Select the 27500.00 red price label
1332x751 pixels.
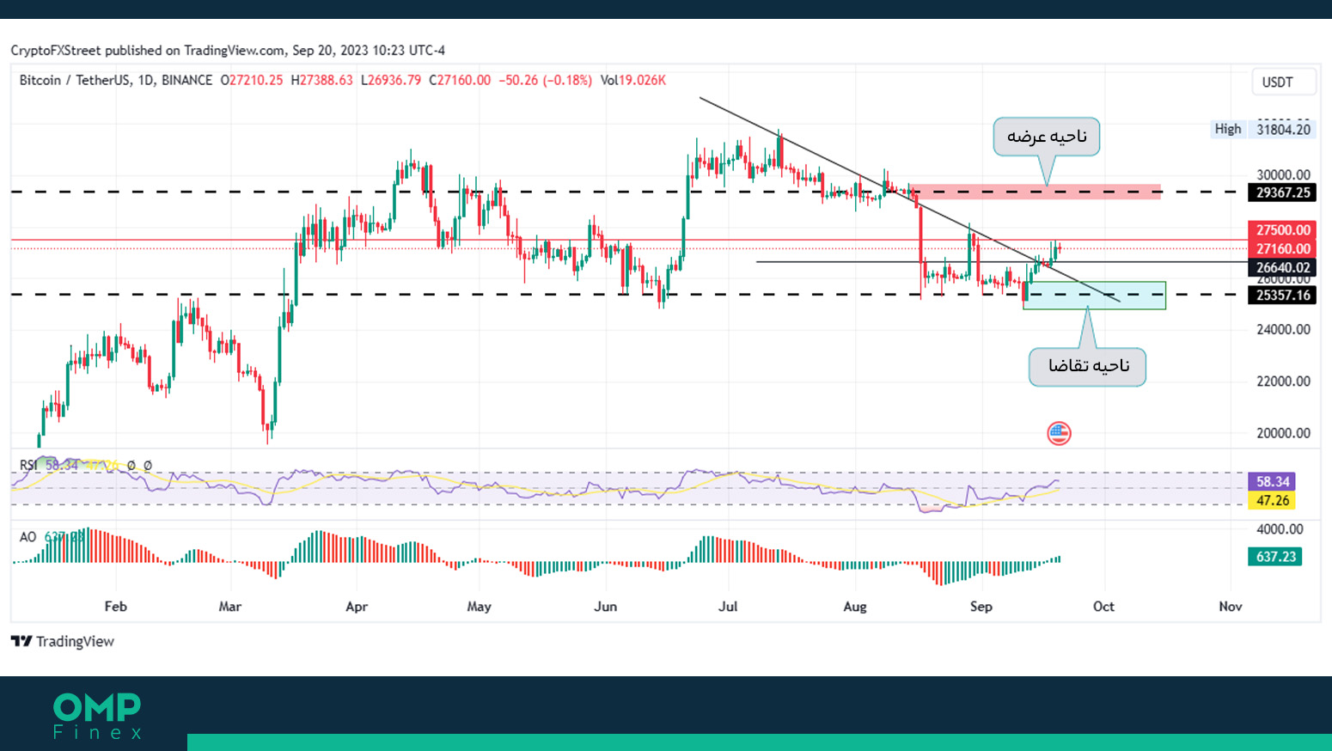coord(1283,230)
